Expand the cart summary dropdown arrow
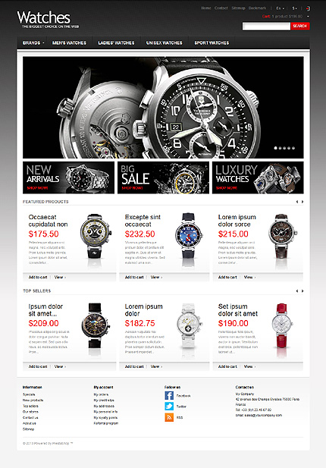The height and width of the screenshot is (468, 326). click(x=308, y=17)
